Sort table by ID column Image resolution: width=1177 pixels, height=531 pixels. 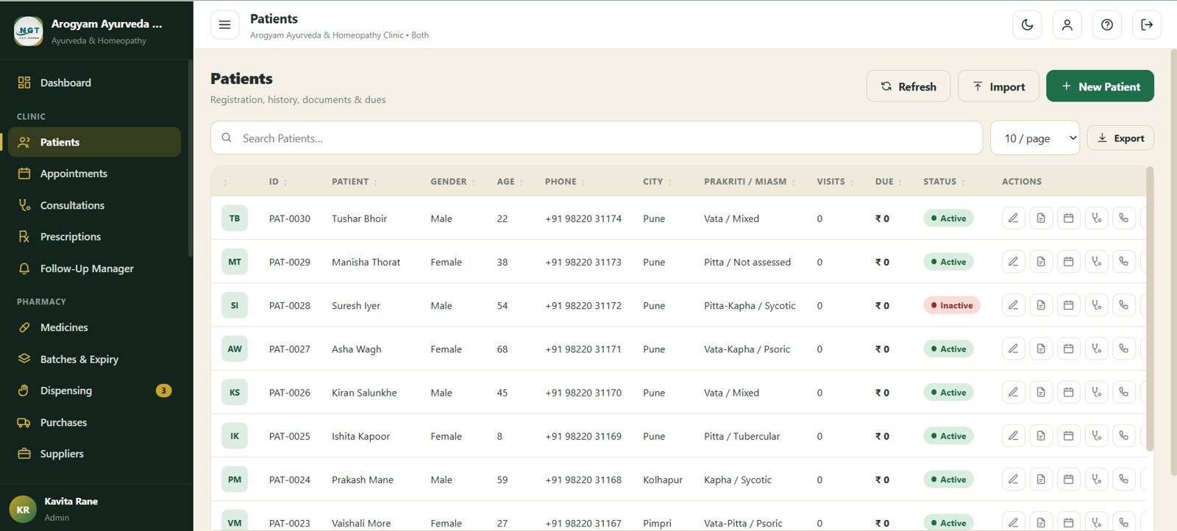tap(279, 182)
